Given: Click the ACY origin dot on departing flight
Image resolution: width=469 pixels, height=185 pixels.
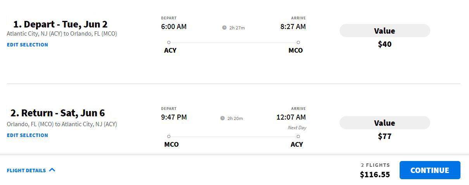Looking at the screenshot, I should pyautogui.click(x=169, y=42).
